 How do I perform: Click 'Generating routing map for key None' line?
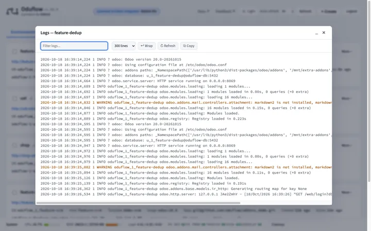(x=174, y=189)
